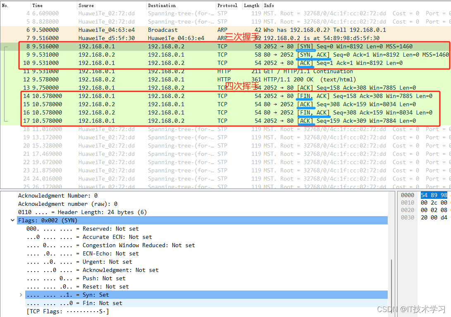Select packet 18 STP at 11.016000
Viewport: 451px width, 317px height.
[x=226, y=129]
